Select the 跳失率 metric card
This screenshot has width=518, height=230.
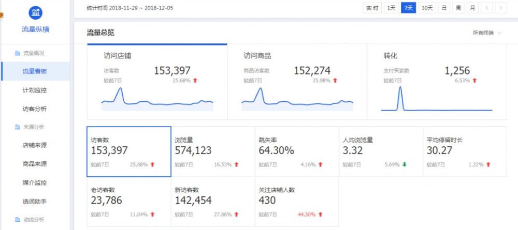tap(297, 151)
